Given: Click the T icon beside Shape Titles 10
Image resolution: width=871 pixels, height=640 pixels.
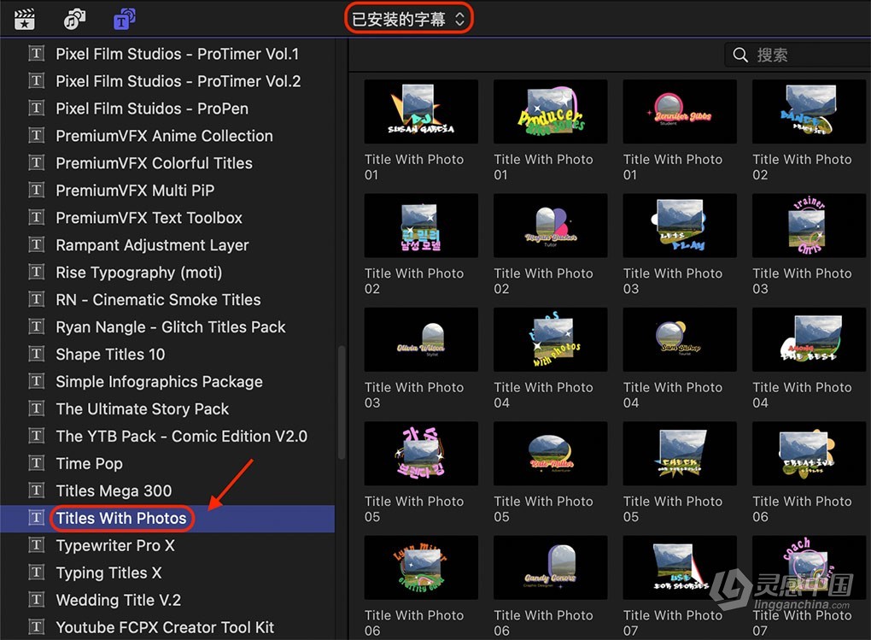Looking at the screenshot, I should point(36,354).
